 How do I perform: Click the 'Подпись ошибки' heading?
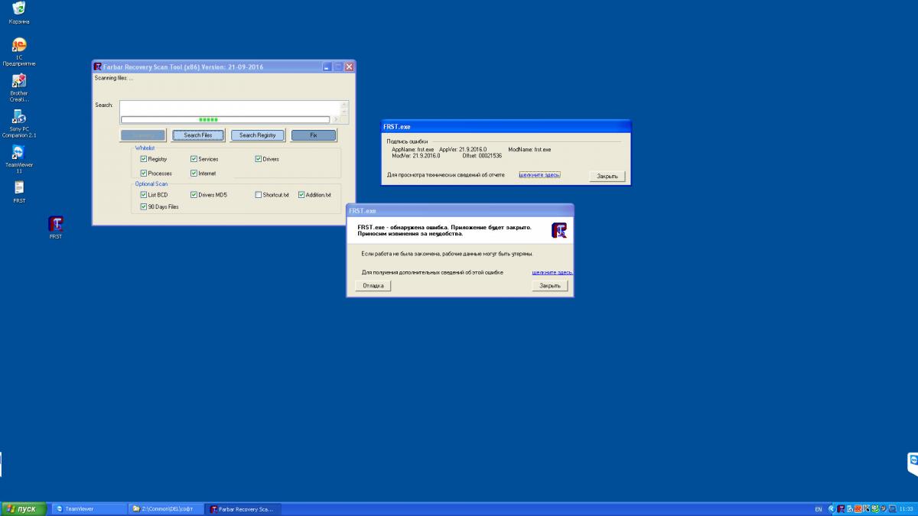407,141
